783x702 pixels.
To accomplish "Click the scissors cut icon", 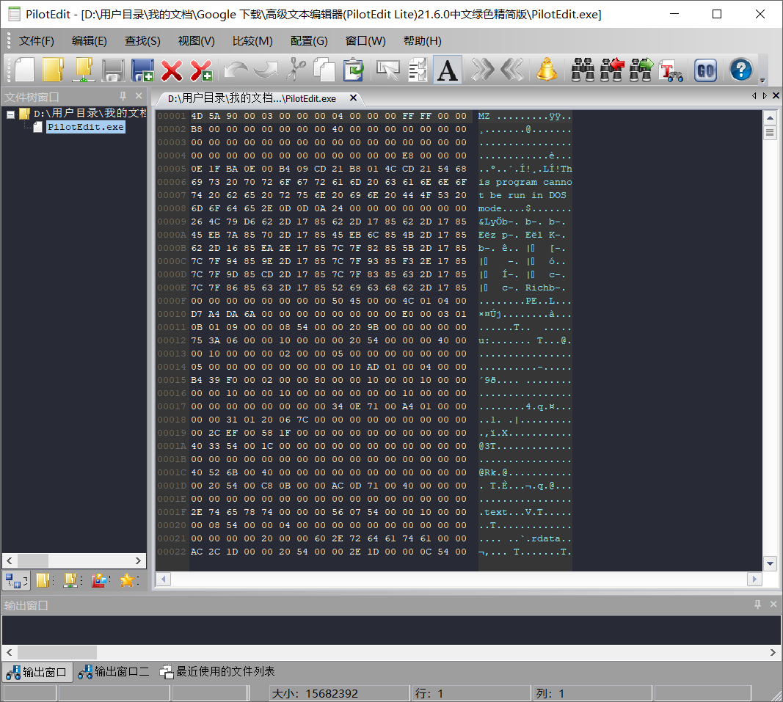I will point(296,70).
